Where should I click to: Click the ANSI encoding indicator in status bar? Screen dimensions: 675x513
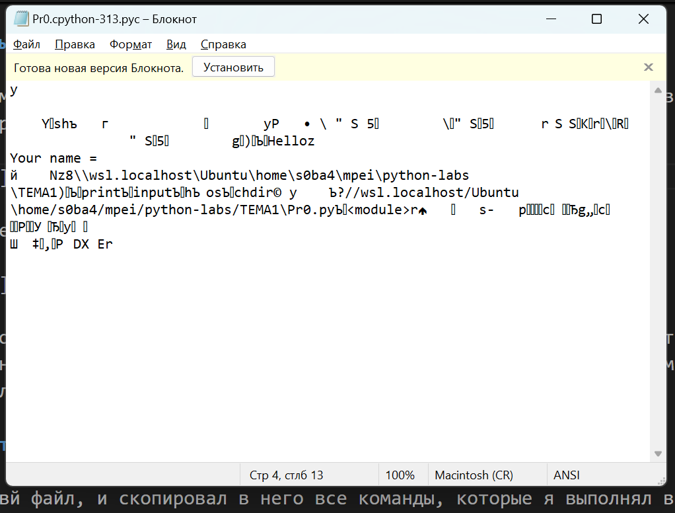[x=566, y=475]
